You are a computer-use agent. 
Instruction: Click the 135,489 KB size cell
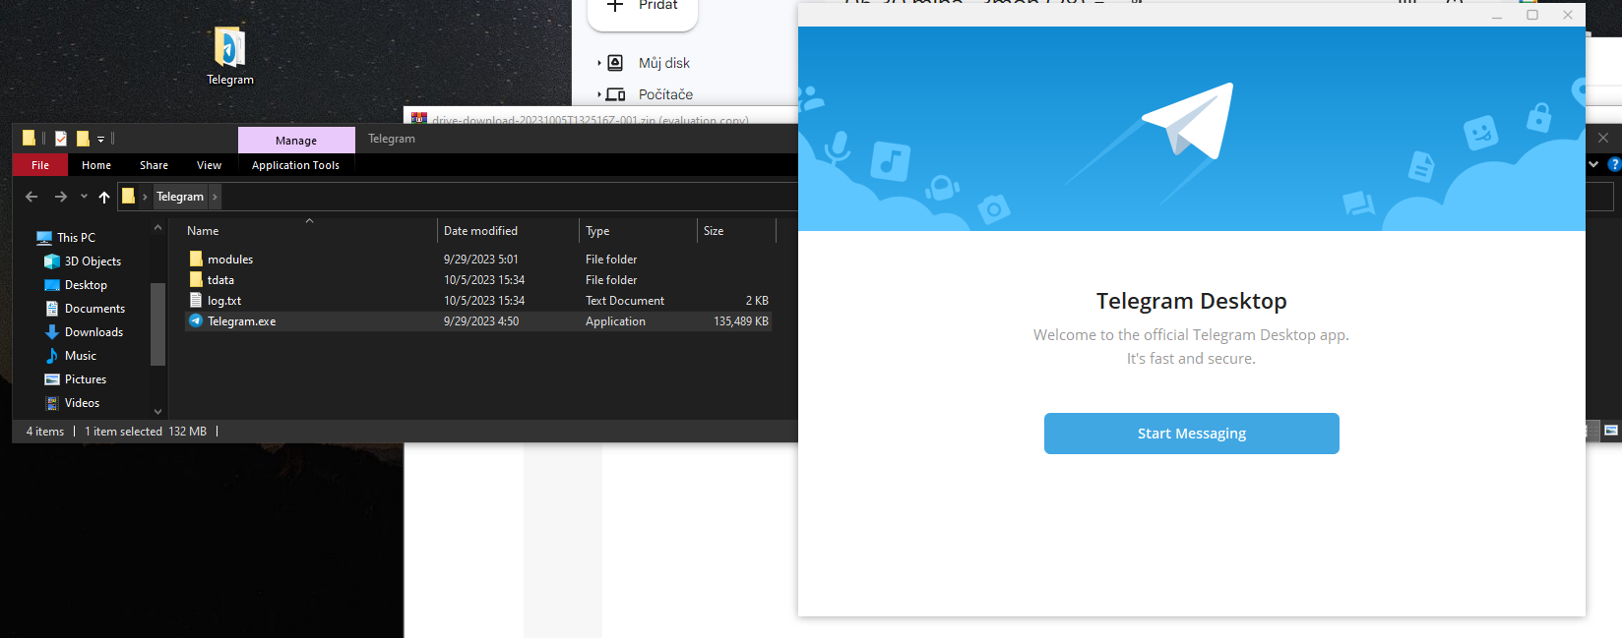click(x=741, y=321)
